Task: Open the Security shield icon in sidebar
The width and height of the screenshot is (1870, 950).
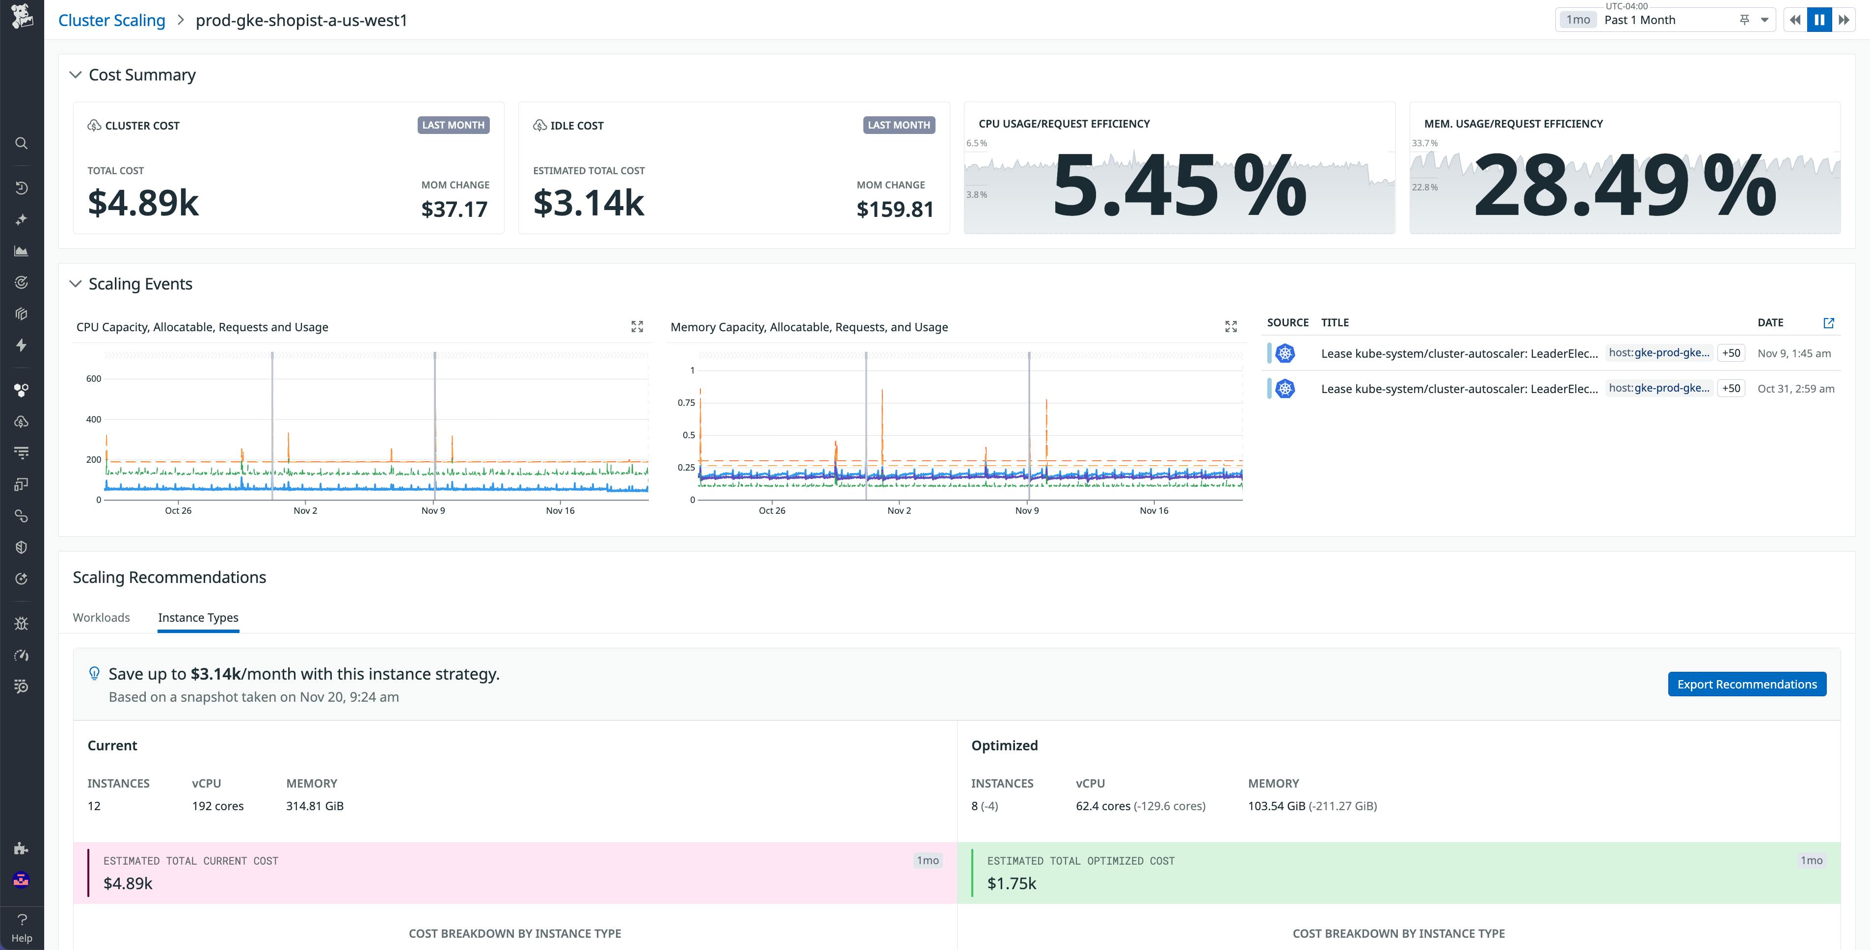Action: coord(22,547)
